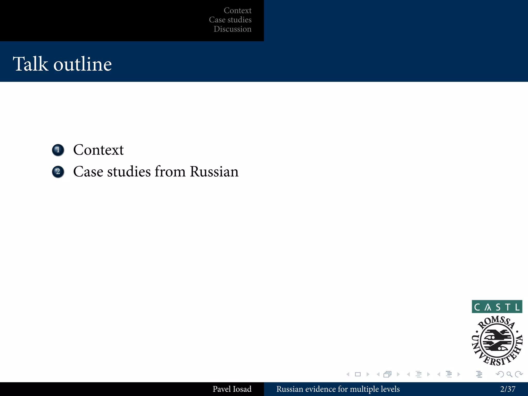Advance to the next slide arrow
Image resolution: width=528 pixels, height=396 pixels.
[x=368, y=374]
